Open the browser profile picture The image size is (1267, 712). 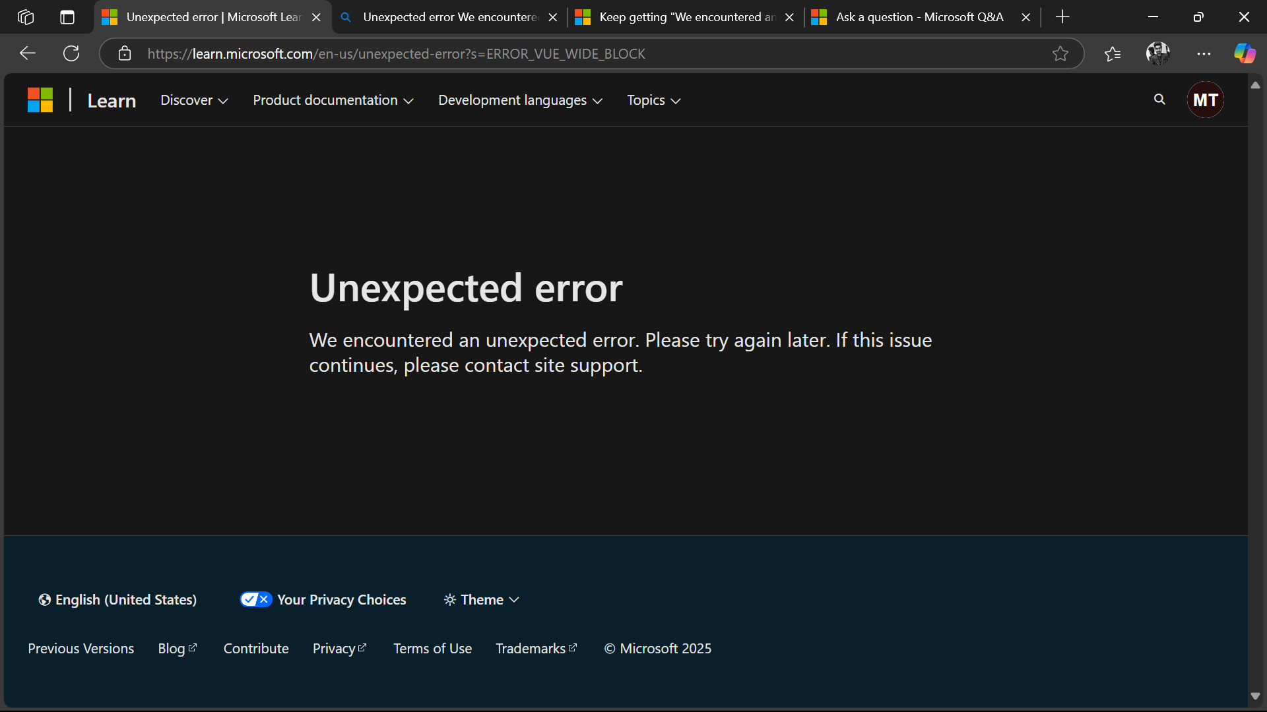(1157, 53)
